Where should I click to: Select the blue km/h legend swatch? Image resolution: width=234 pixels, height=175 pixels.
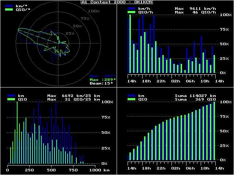pyautogui.click(x=132, y=8)
